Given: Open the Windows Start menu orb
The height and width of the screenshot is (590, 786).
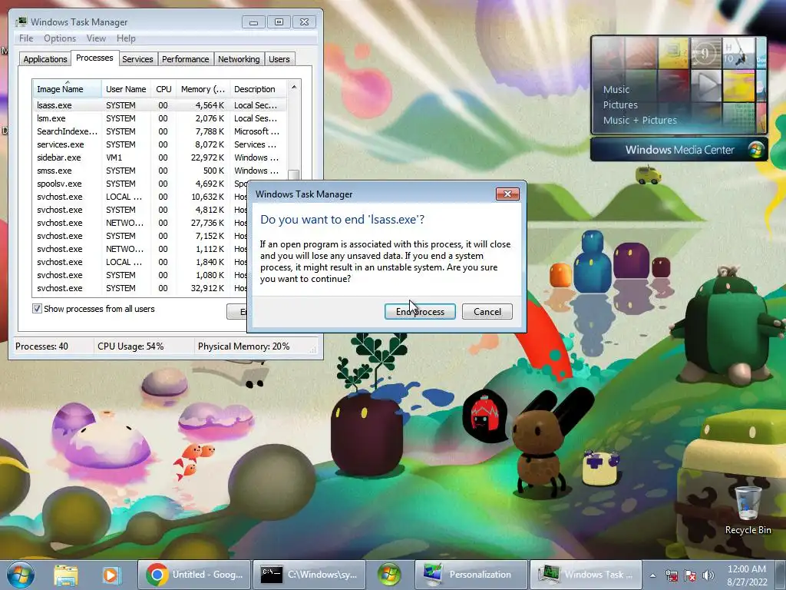Looking at the screenshot, I should [20, 575].
